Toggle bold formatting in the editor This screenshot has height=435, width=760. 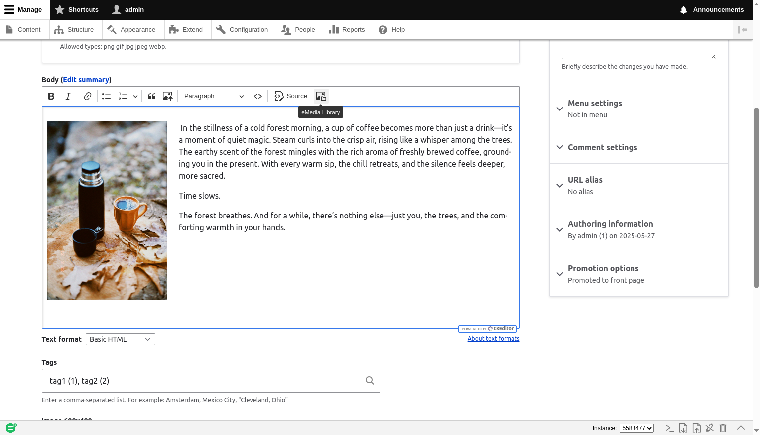point(51,96)
